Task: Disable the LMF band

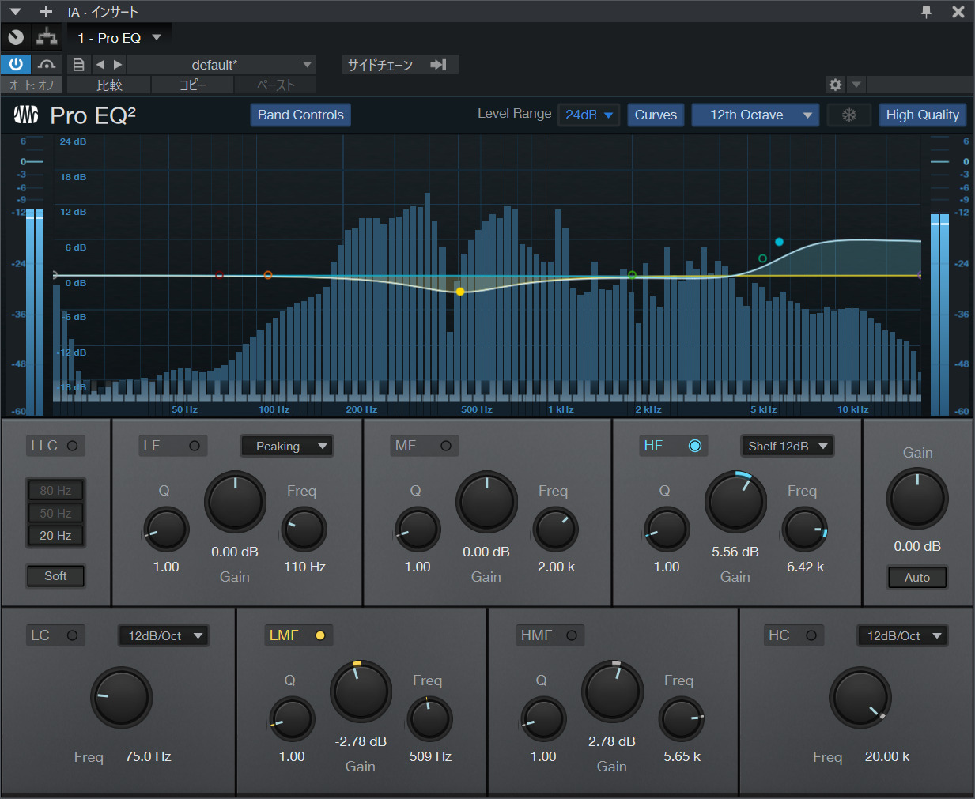Action: pyautogui.click(x=320, y=635)
